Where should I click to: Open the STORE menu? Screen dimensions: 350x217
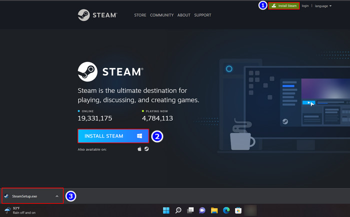(140, 15)
